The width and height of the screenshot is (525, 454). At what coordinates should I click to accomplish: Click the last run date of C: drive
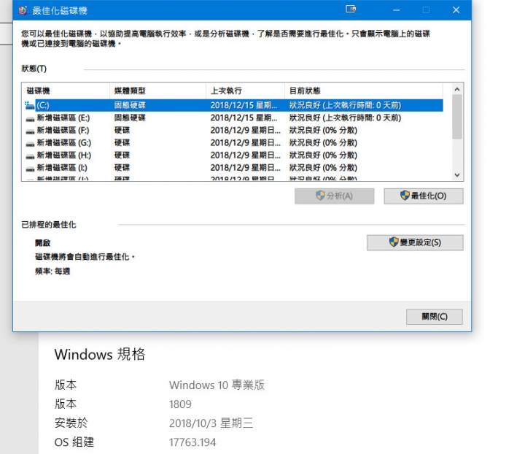244,105
